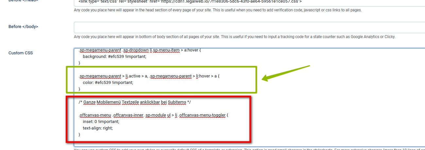Click the head section help text description
425x150 pixels.
point(217,10)
